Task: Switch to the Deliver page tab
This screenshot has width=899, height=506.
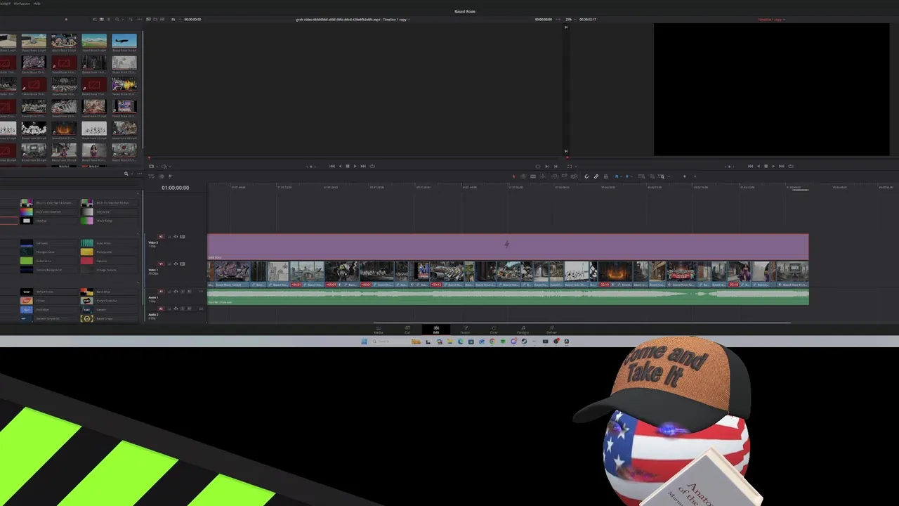Action: point(551,330)
